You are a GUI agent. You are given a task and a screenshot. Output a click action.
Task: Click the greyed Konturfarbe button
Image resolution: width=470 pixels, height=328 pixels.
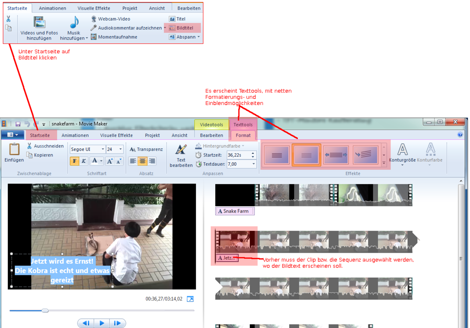[x=430, y=154]
